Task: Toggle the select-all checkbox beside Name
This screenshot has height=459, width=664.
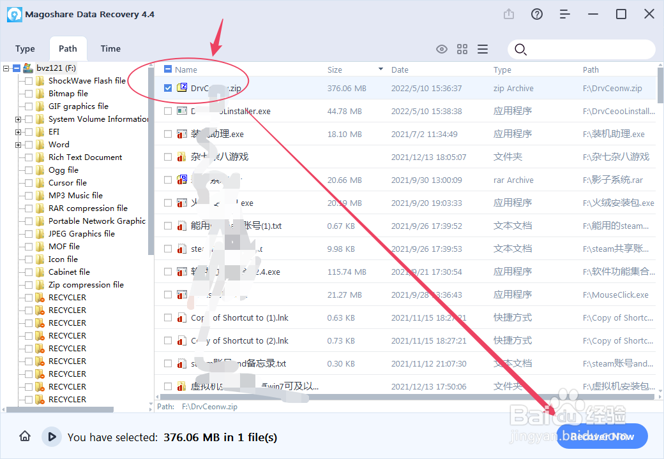Action: (x=168, y=69)
